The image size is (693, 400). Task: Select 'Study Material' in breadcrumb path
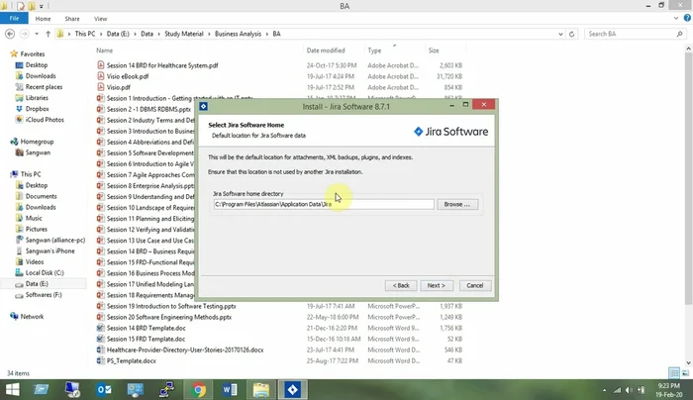point(184,34)
